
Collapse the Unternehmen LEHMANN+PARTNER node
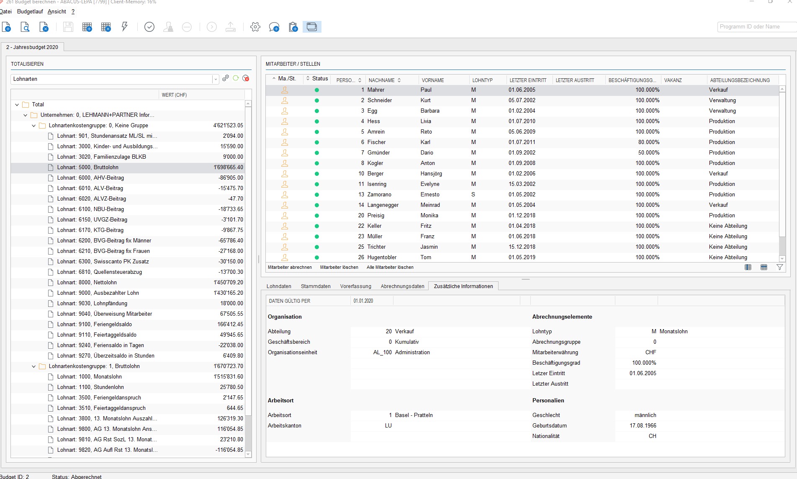(25, 115)
